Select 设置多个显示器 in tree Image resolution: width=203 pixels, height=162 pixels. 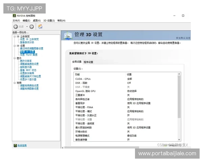[28, 79]
